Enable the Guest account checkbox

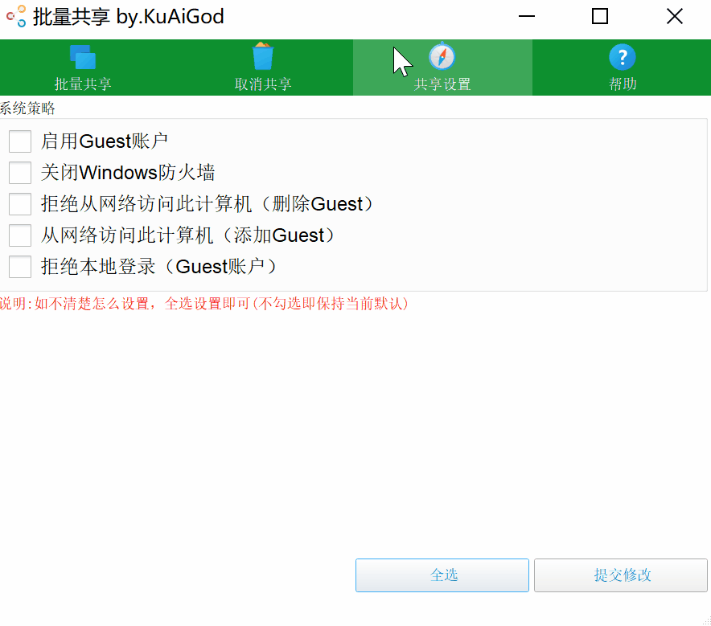pyautogui.click(x=19, y=141)
